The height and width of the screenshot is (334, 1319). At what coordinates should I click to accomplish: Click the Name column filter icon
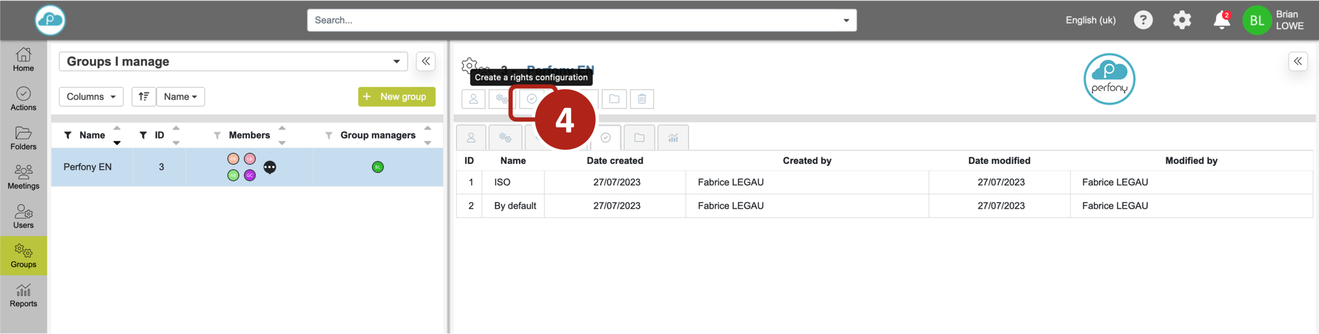point(68,135)
